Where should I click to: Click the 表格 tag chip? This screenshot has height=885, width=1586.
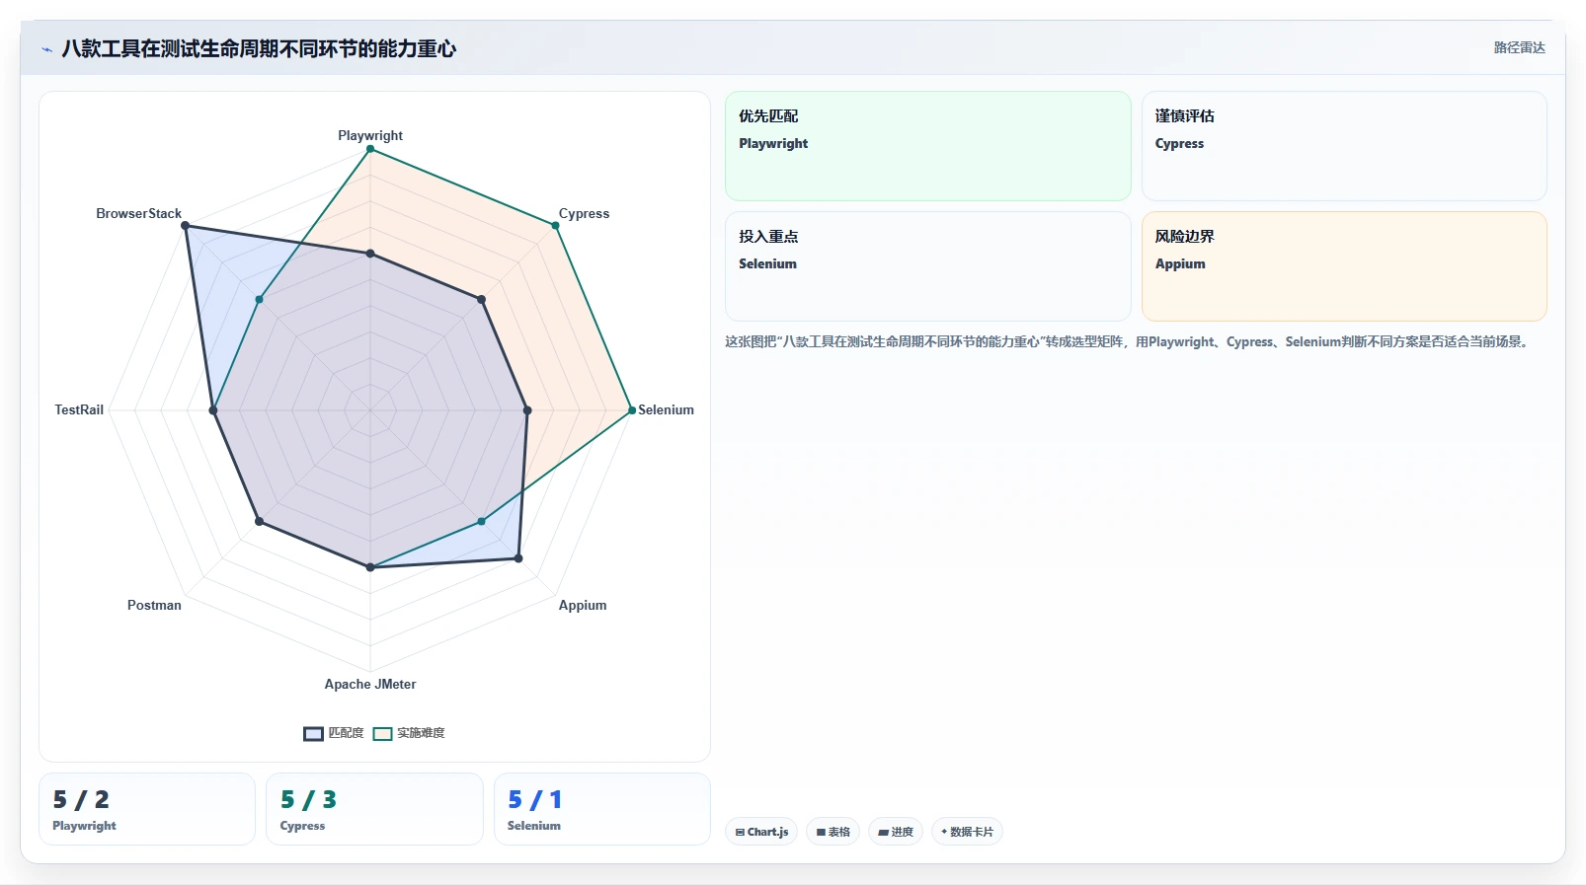point(833,832)
